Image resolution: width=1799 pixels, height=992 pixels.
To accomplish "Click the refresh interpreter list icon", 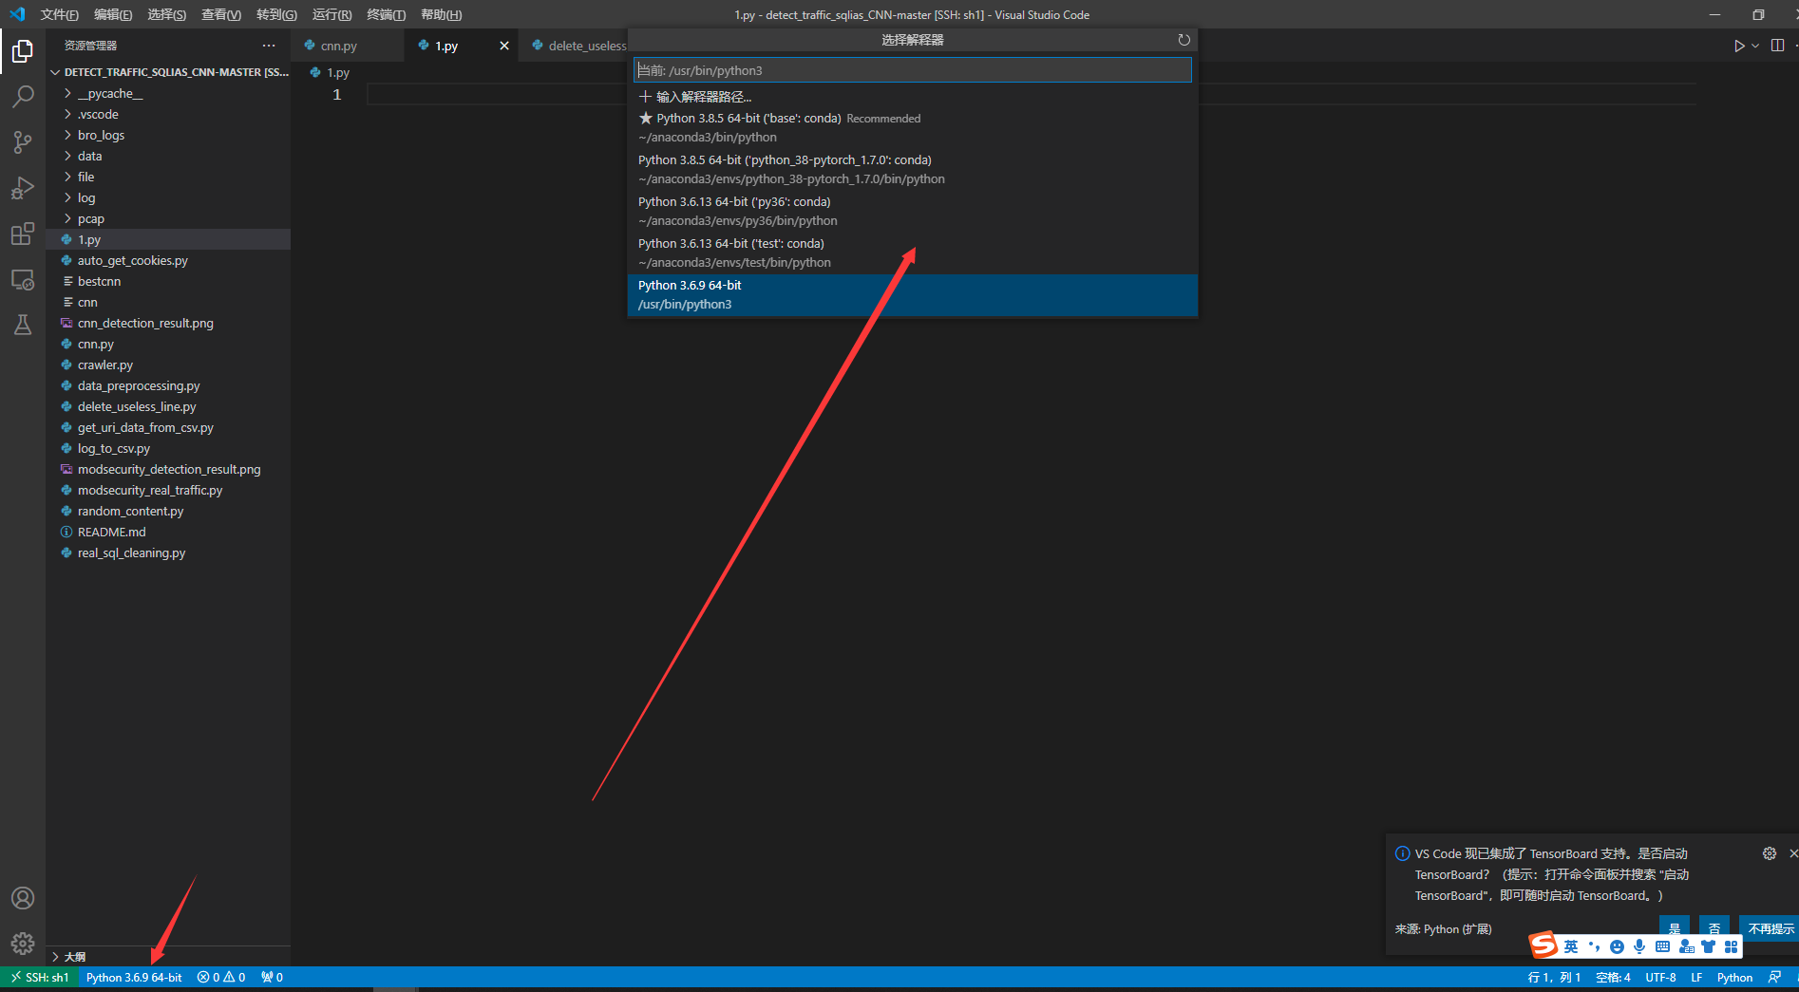I will point(1184,40).
